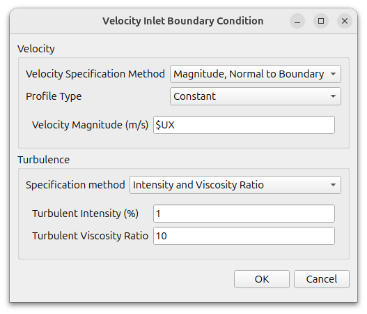Click arrow of Magnitude, Normal to Boundary
Image resolution: width=367 pixels, height=314 pixels.
[x=333, y=74]
